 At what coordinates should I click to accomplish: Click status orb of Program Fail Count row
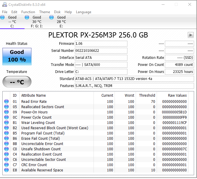[x=6, y=133]
